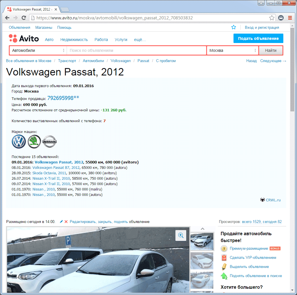Click the Подать объявление button
The width and height of the screenshot is (297, 295).
click(x=258, y=38)
